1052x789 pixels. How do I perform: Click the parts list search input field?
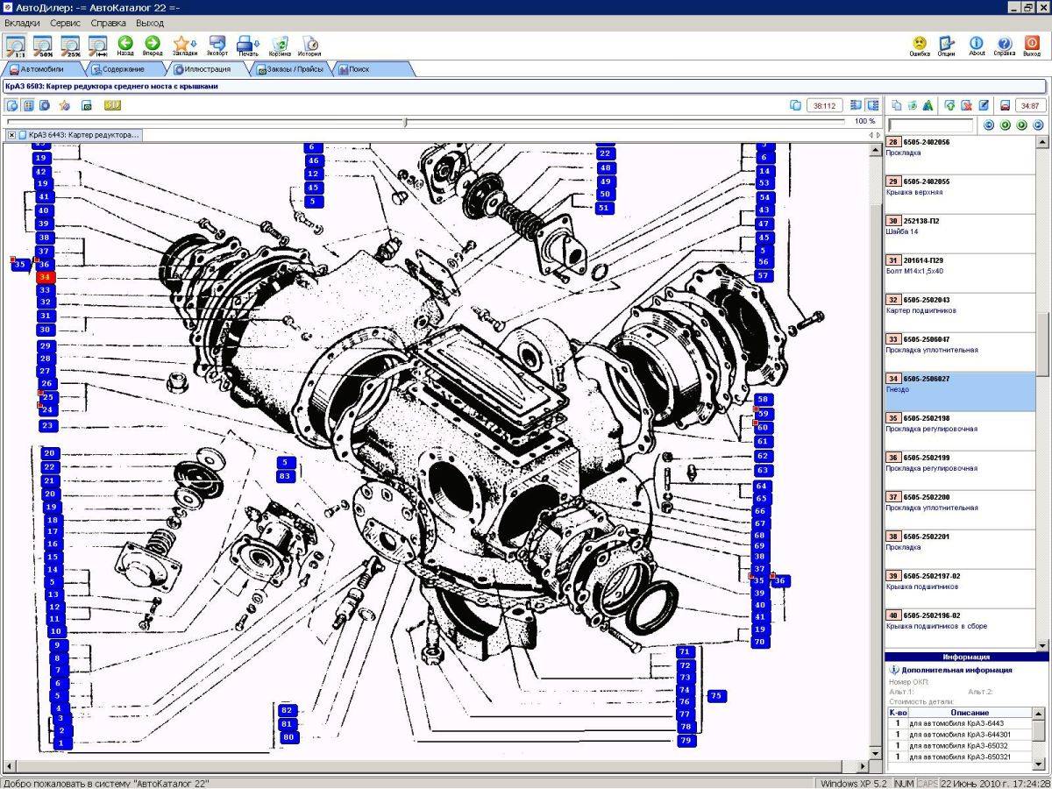coord(930,125)
